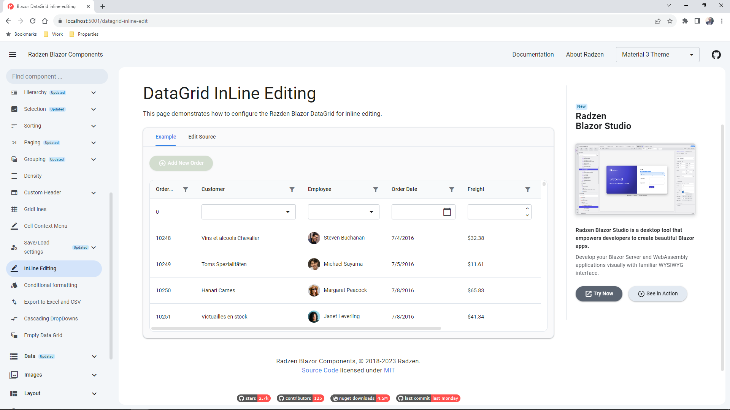730x410 pixels.
Task: Click the Cell Context Menu pencil icon
Action: pyautogui.click(x=14, y=226)
